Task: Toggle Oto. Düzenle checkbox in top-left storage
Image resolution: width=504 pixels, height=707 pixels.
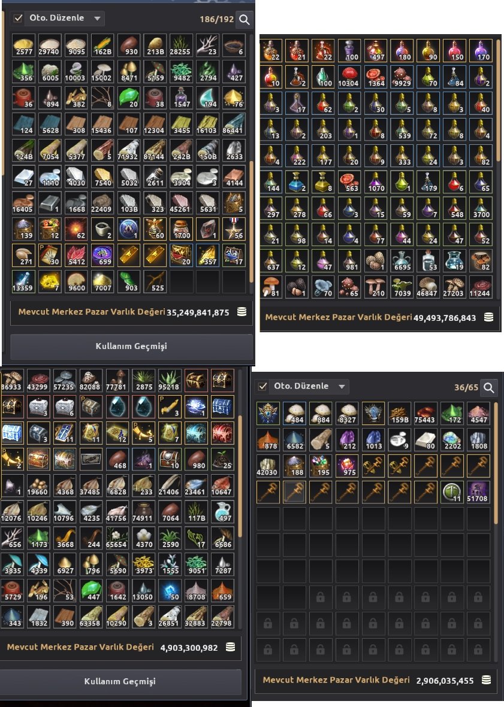Action: click(18, 18)
